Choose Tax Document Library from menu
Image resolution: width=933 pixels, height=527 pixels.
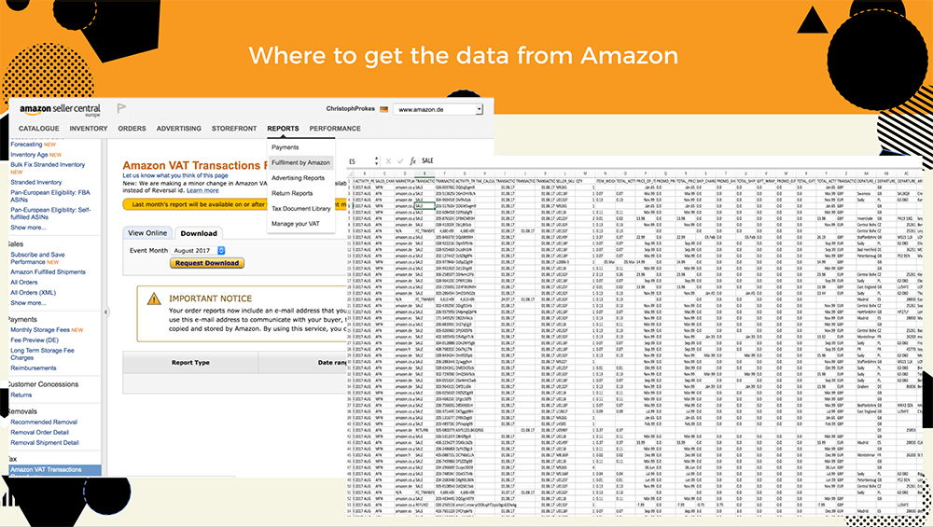(300, 209)
